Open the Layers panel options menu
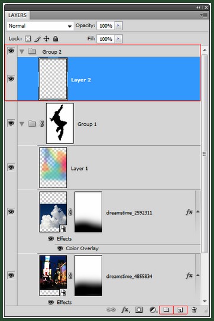 coord(204,15)
